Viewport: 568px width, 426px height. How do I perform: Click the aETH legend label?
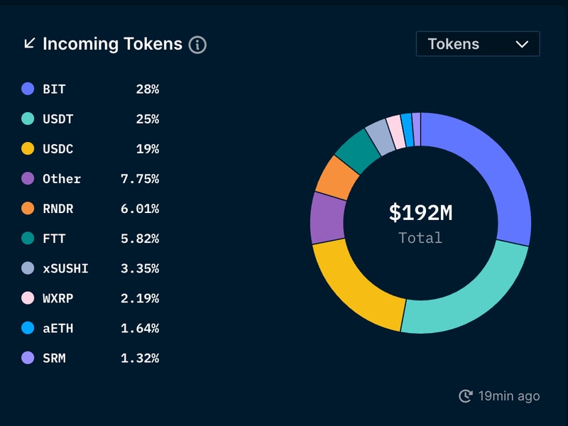58,328
